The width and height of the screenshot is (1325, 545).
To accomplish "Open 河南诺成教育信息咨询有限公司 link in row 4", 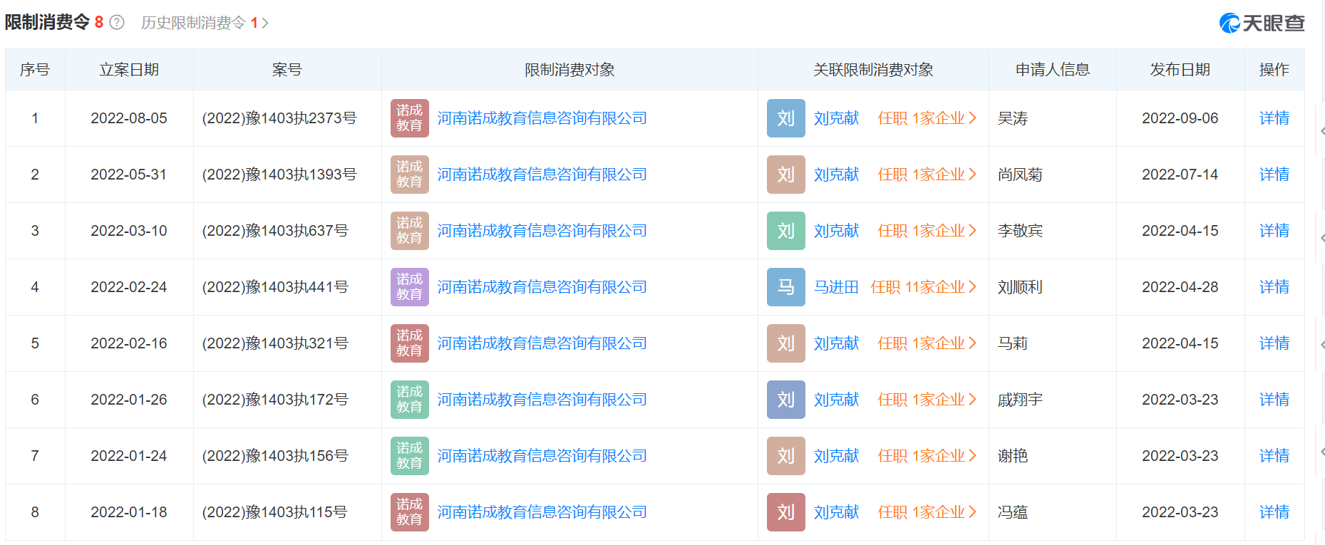I will [x=542, y=287].
